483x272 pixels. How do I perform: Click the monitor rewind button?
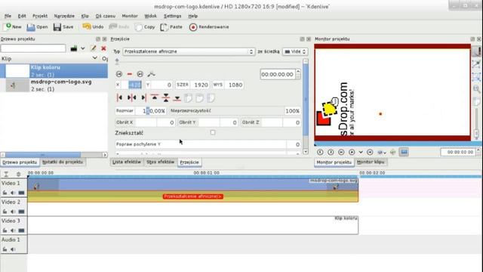tap(341, 152)
